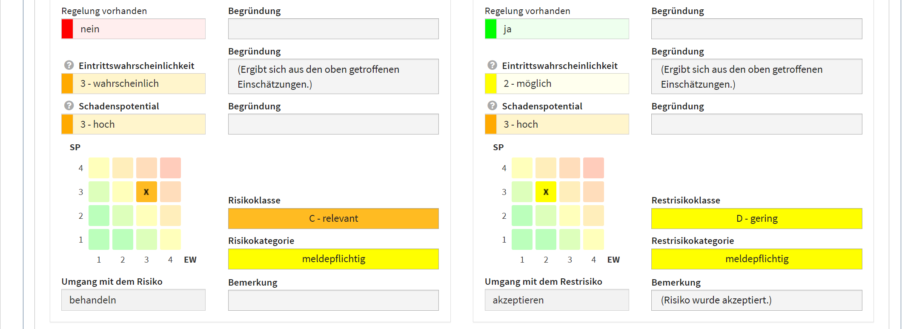This screenshot has width=922, height=329.
Task: Click the Begründung field next to 'nein'
Action: (333, 29)
